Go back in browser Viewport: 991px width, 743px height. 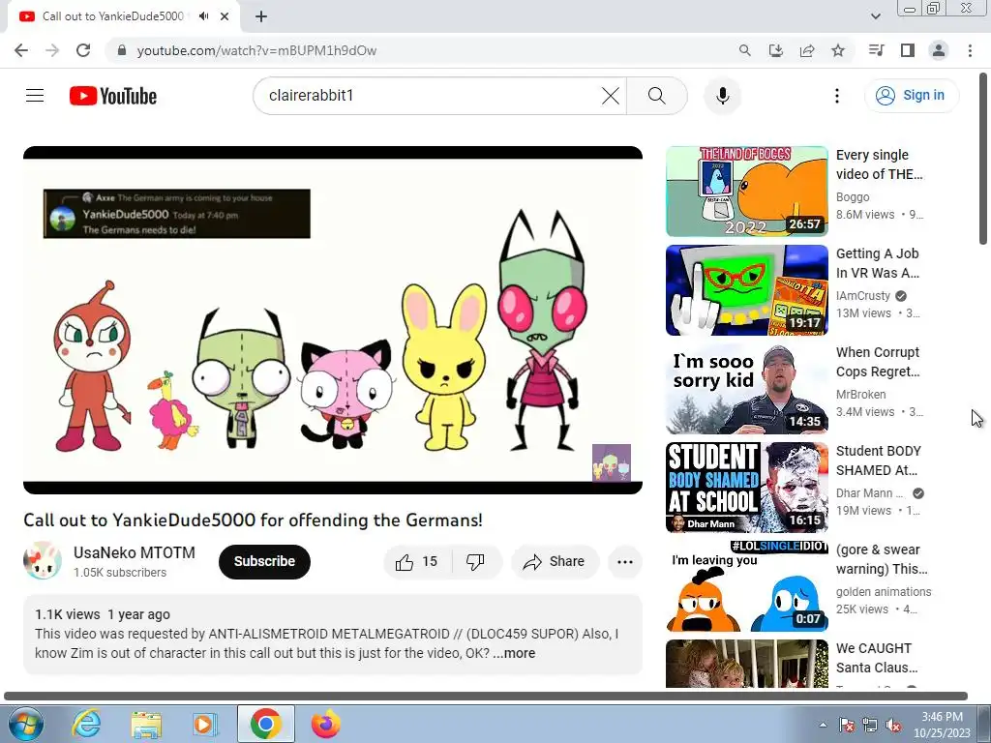(x=21, y=50)
